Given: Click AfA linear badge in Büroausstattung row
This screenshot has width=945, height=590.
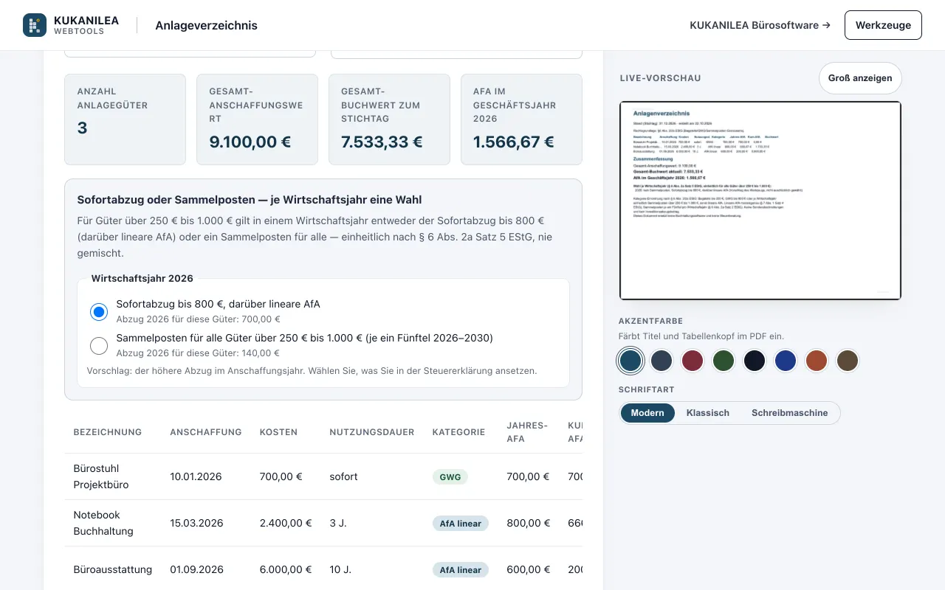Looking at the screenshot, I should [460, 570].
